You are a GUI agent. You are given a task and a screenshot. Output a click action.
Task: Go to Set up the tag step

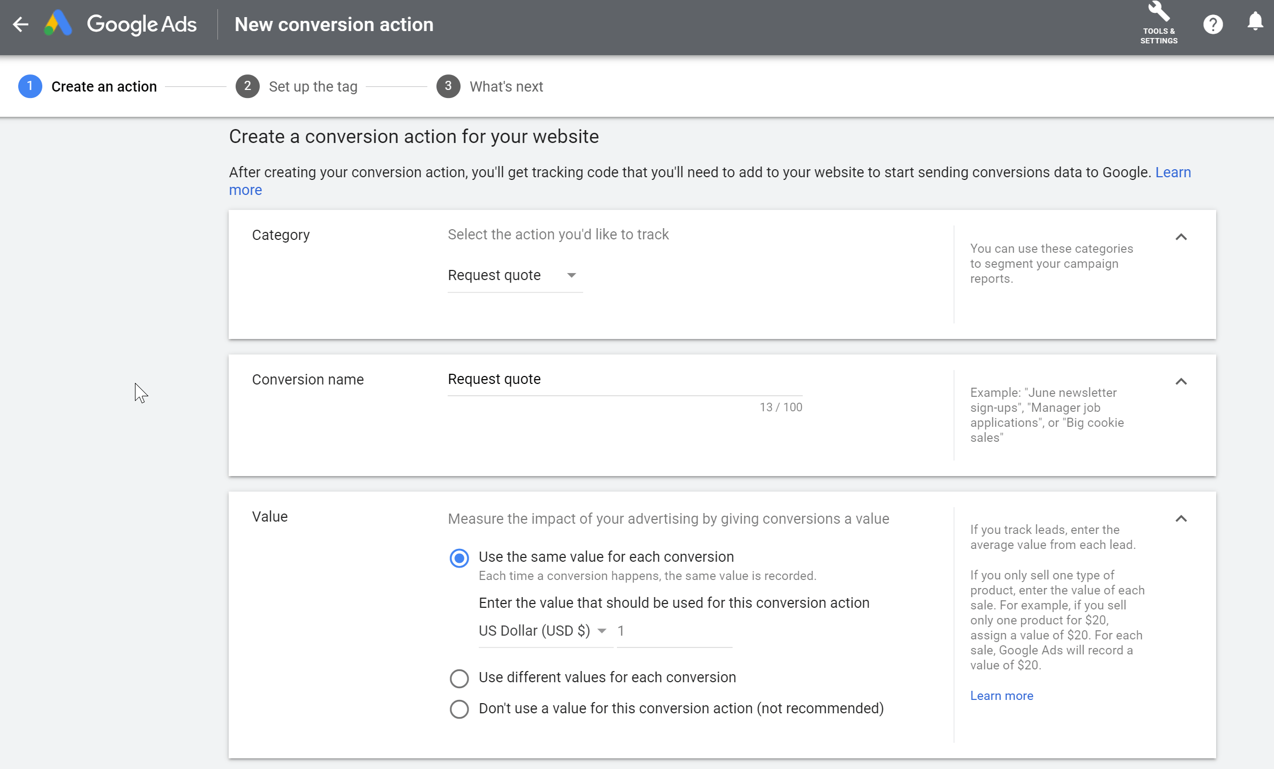coord(313,86)
